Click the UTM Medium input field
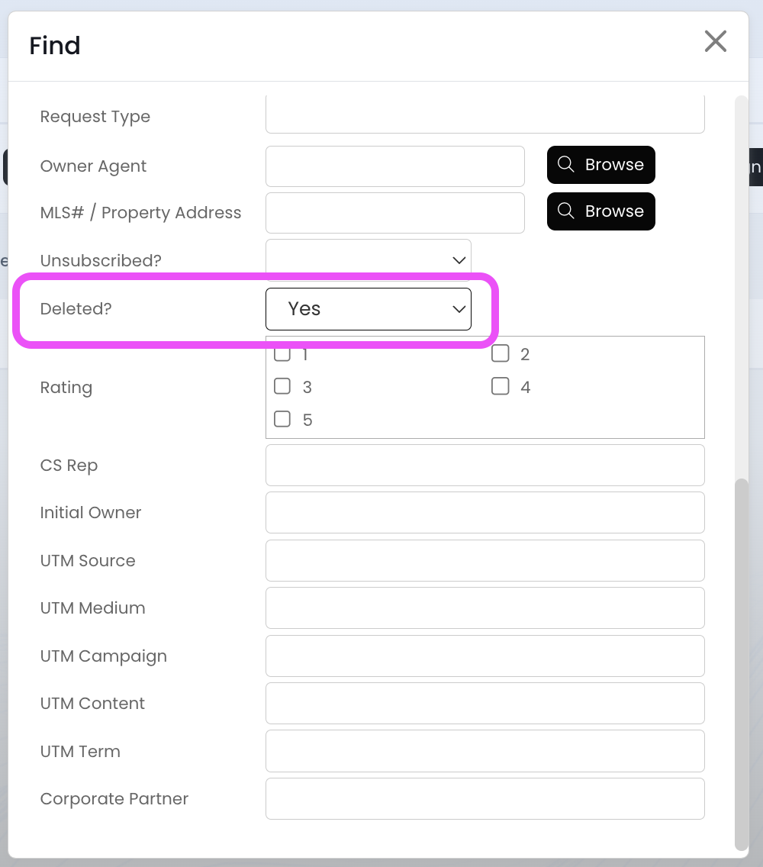The width and height of the screenshot is (763, 867). point(485,608)
